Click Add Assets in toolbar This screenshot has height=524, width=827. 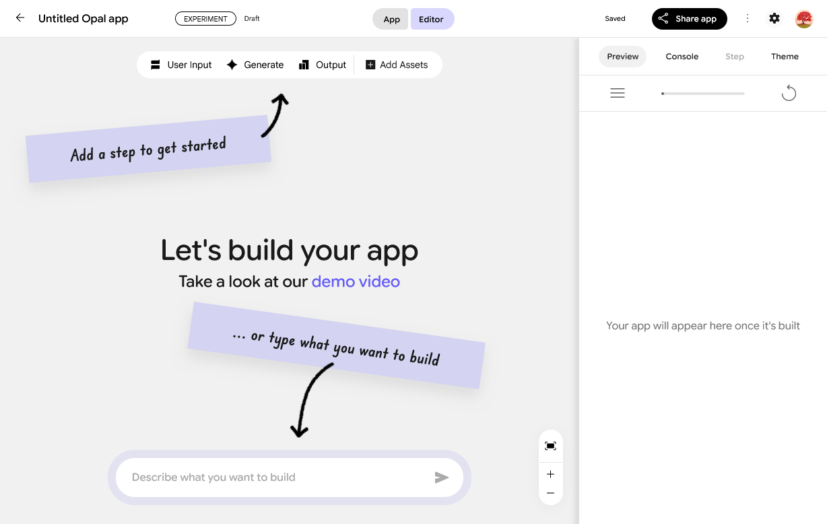397,65
